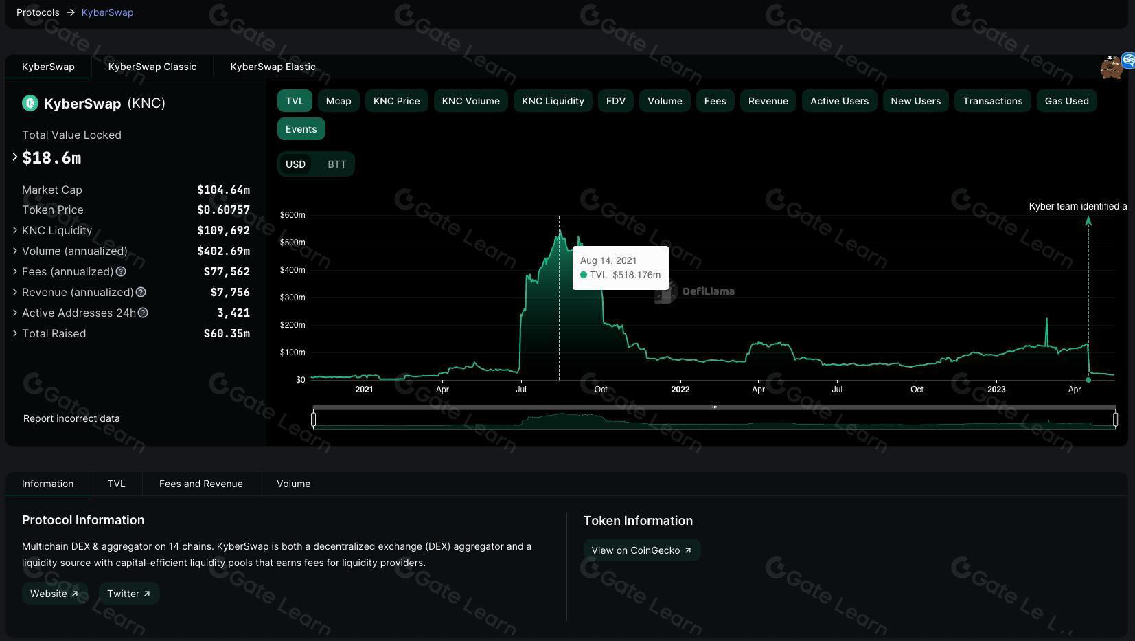Open the lower TVL tab

(x=116, y=484)
